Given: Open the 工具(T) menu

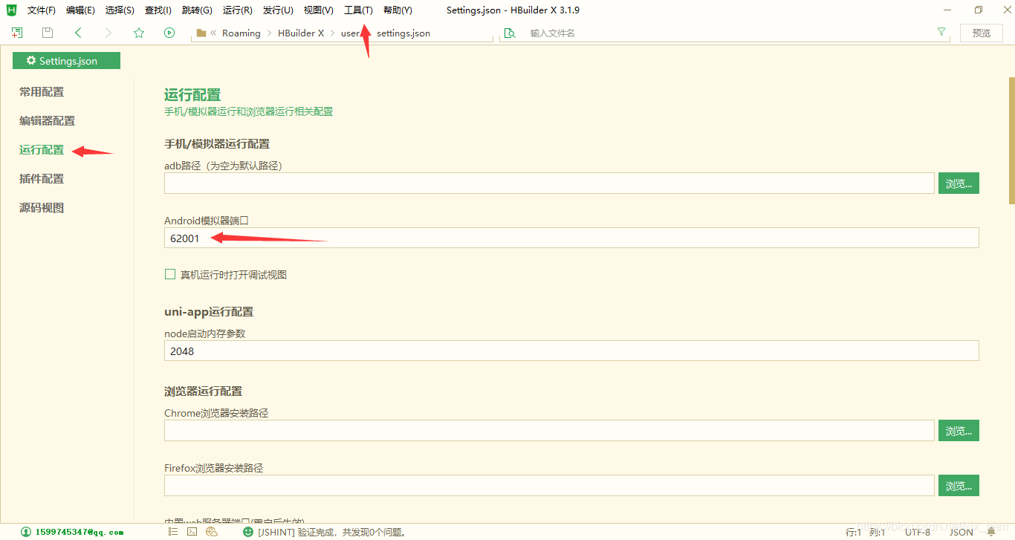Looking at the screenshot, I should tap(358, 10).
